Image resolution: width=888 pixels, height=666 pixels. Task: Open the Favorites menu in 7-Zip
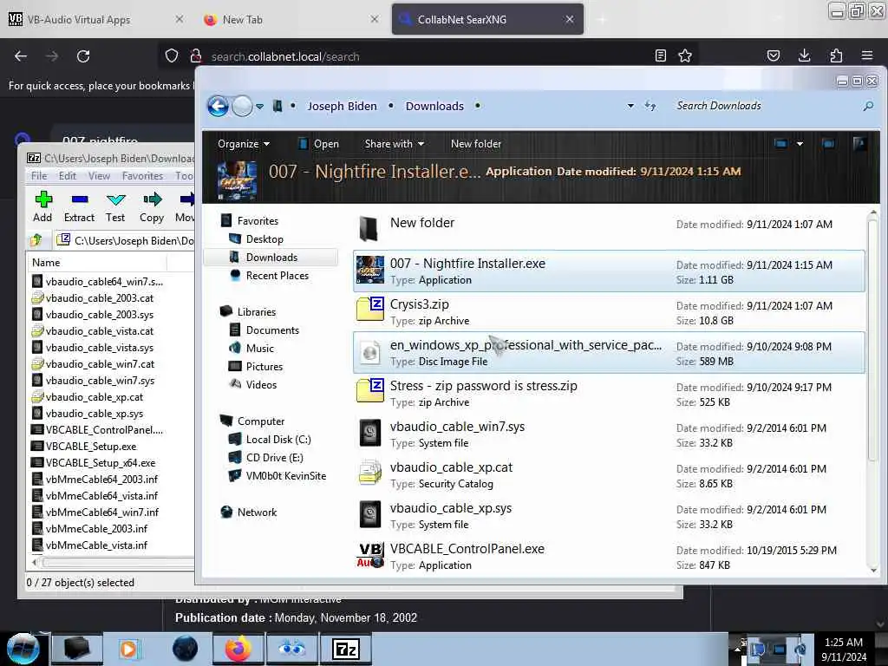(142, 176)
